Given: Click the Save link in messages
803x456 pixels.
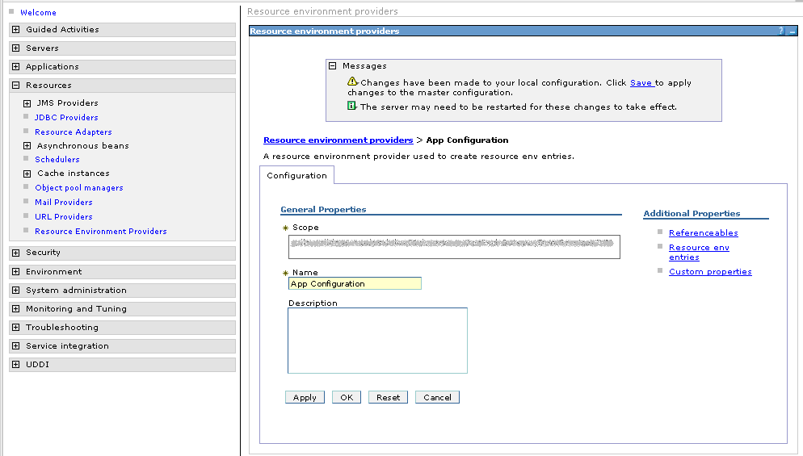Looking at the screenshot, I should 641,83.
